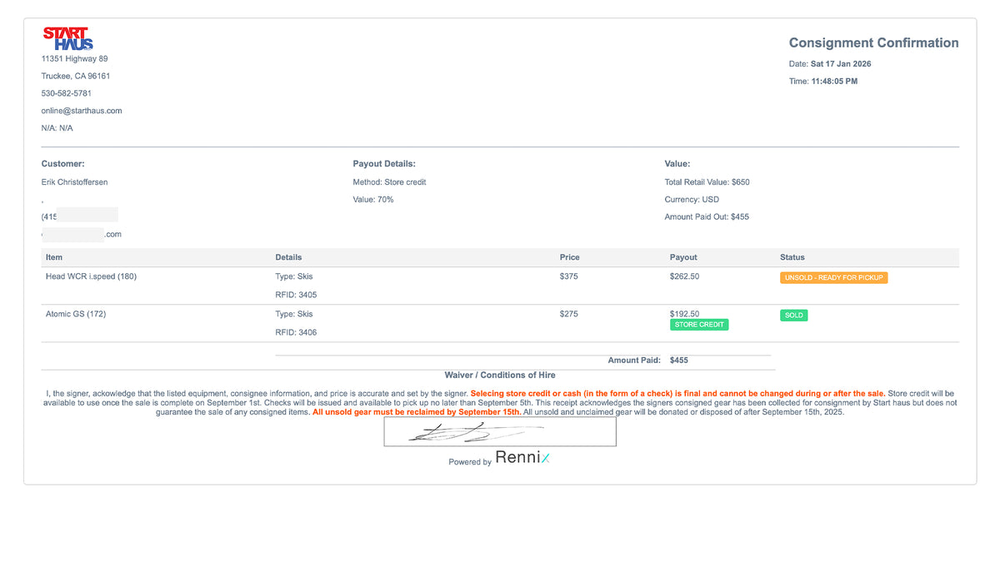Click the customer name Erik Christoffersen

pos(74,182)
